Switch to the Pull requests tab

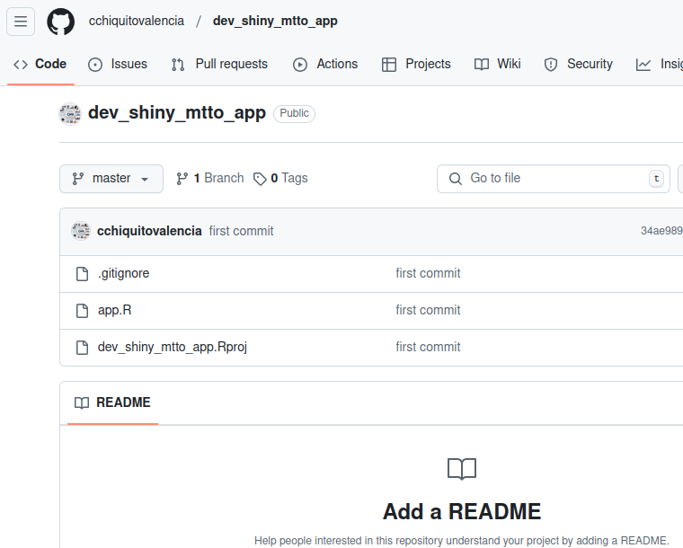[219, 64]
